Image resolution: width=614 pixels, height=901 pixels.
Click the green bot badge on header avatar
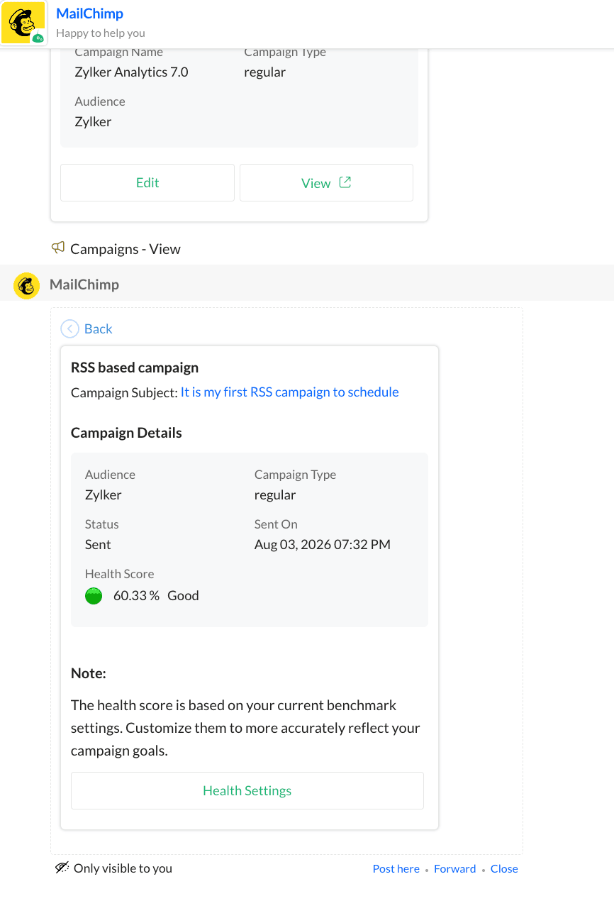click(x=38, y=38)
